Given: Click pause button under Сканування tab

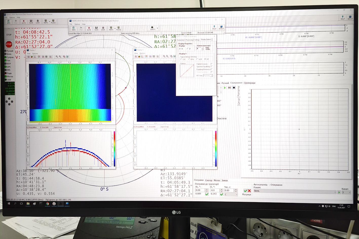Looking at the screenshot, I should pos(229,88).
